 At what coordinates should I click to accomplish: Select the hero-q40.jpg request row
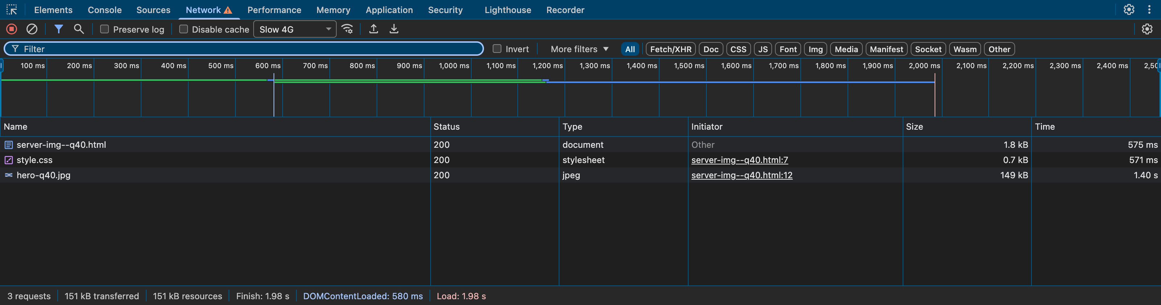pyautogui.click(x=580, y=175)
